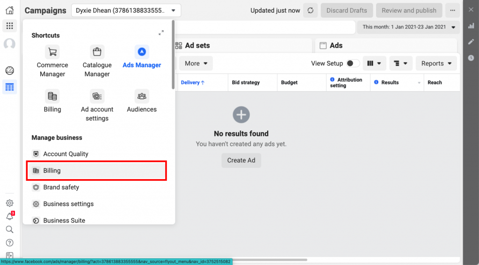479x265 pixels.
Task: Open Ad account settings shortcut
Action: coord(97,105)
